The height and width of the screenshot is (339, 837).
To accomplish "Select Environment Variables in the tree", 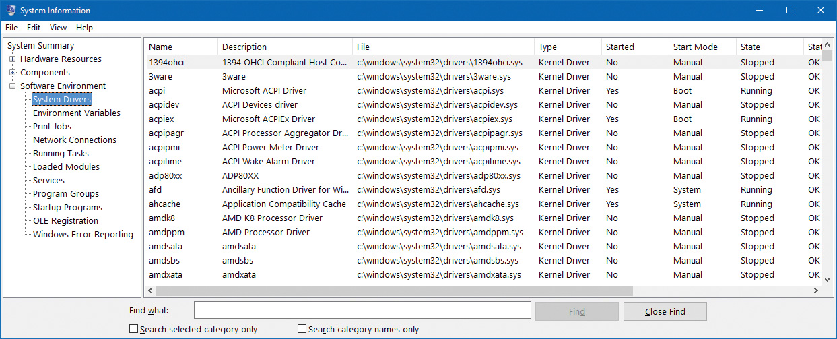I will 76,113.
